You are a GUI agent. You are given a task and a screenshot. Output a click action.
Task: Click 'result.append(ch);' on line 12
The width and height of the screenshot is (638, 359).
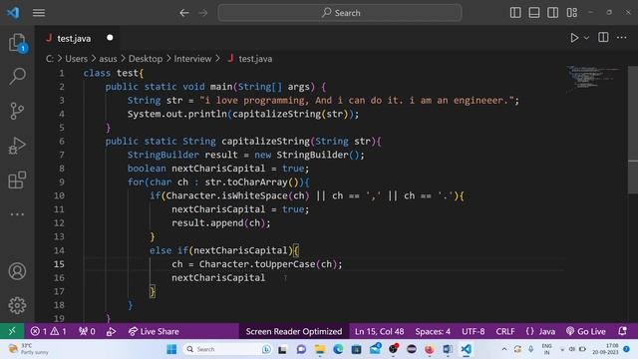[221, 222]
